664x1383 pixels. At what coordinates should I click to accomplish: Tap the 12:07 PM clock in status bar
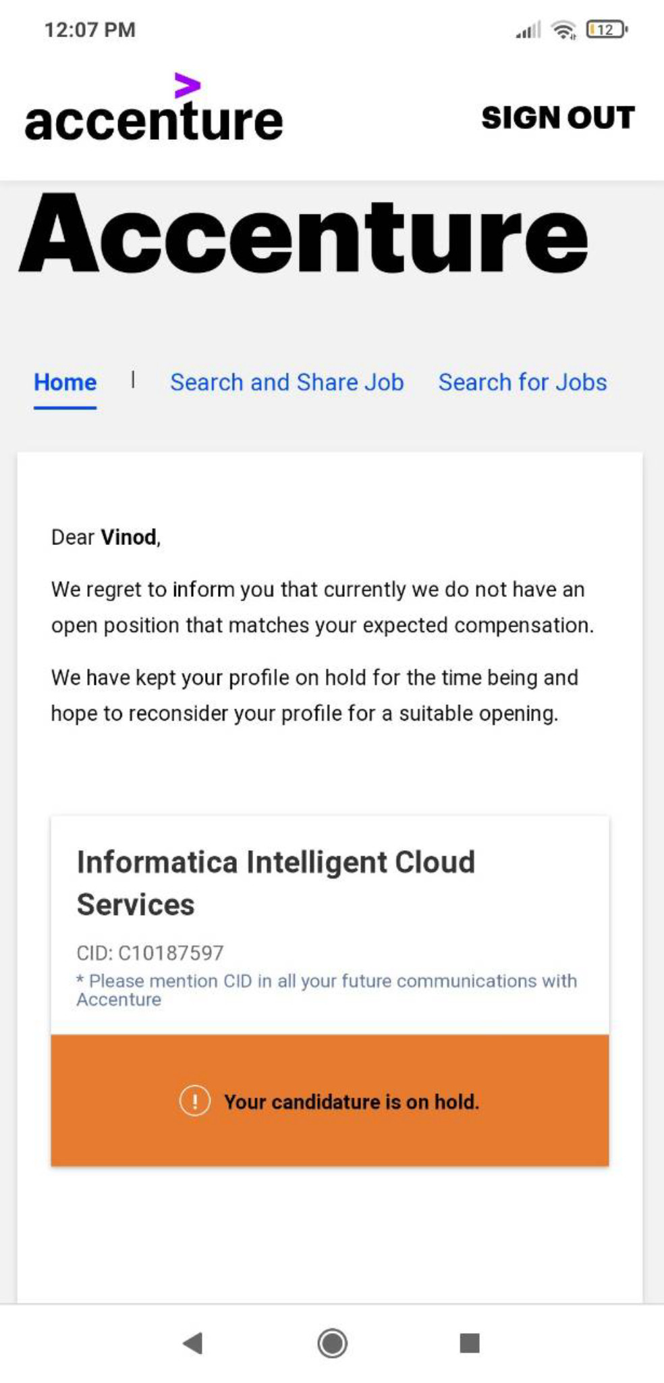(90, 30)
